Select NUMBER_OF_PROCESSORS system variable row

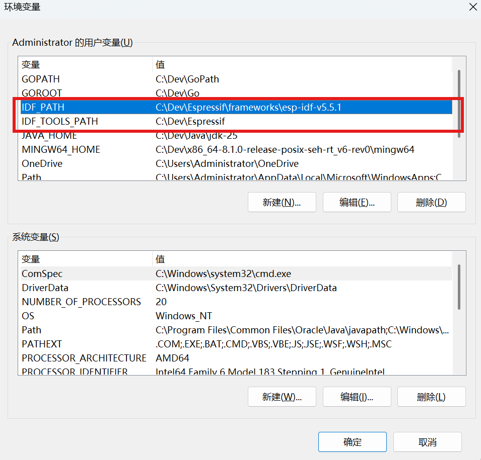[81, 302]
